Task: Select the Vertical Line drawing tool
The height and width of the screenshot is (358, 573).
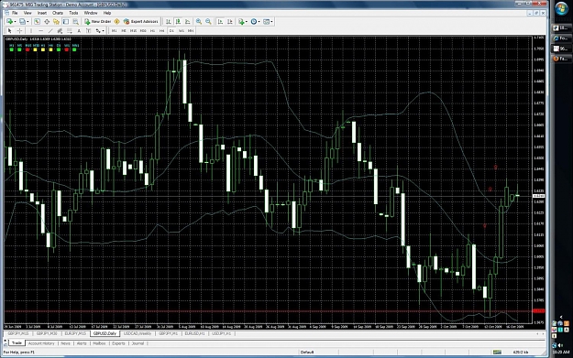Action: [31, 30]
